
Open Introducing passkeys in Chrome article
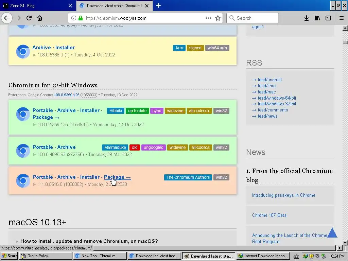283,195
